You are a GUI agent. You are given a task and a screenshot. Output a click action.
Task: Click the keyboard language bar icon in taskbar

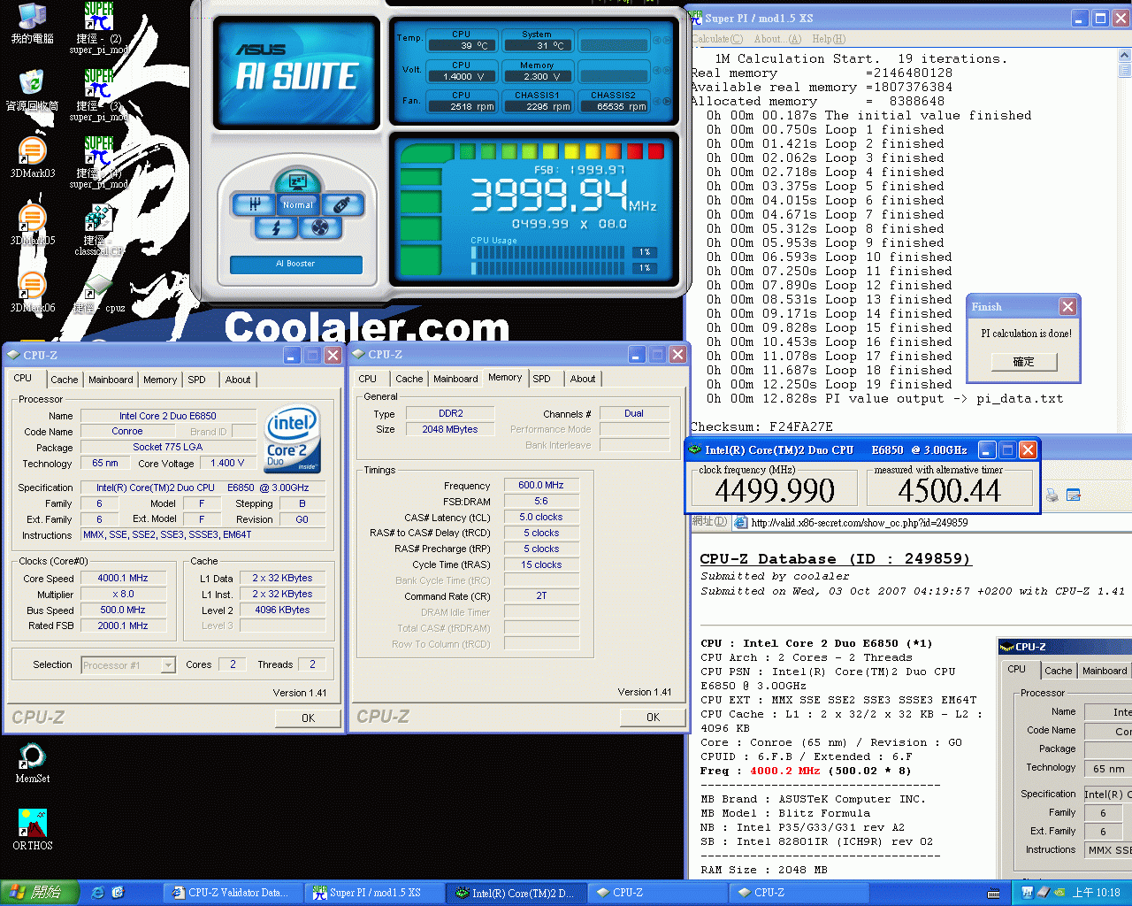coord(994,893)
